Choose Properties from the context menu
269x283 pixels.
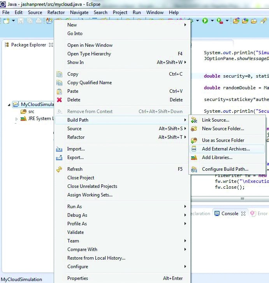(77, 278)
